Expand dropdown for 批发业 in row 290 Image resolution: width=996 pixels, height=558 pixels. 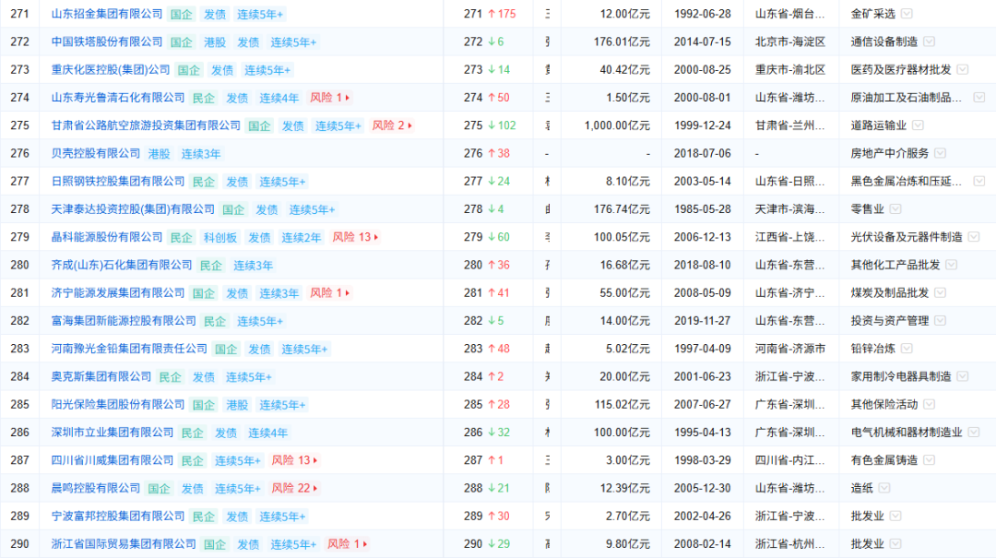895,544
